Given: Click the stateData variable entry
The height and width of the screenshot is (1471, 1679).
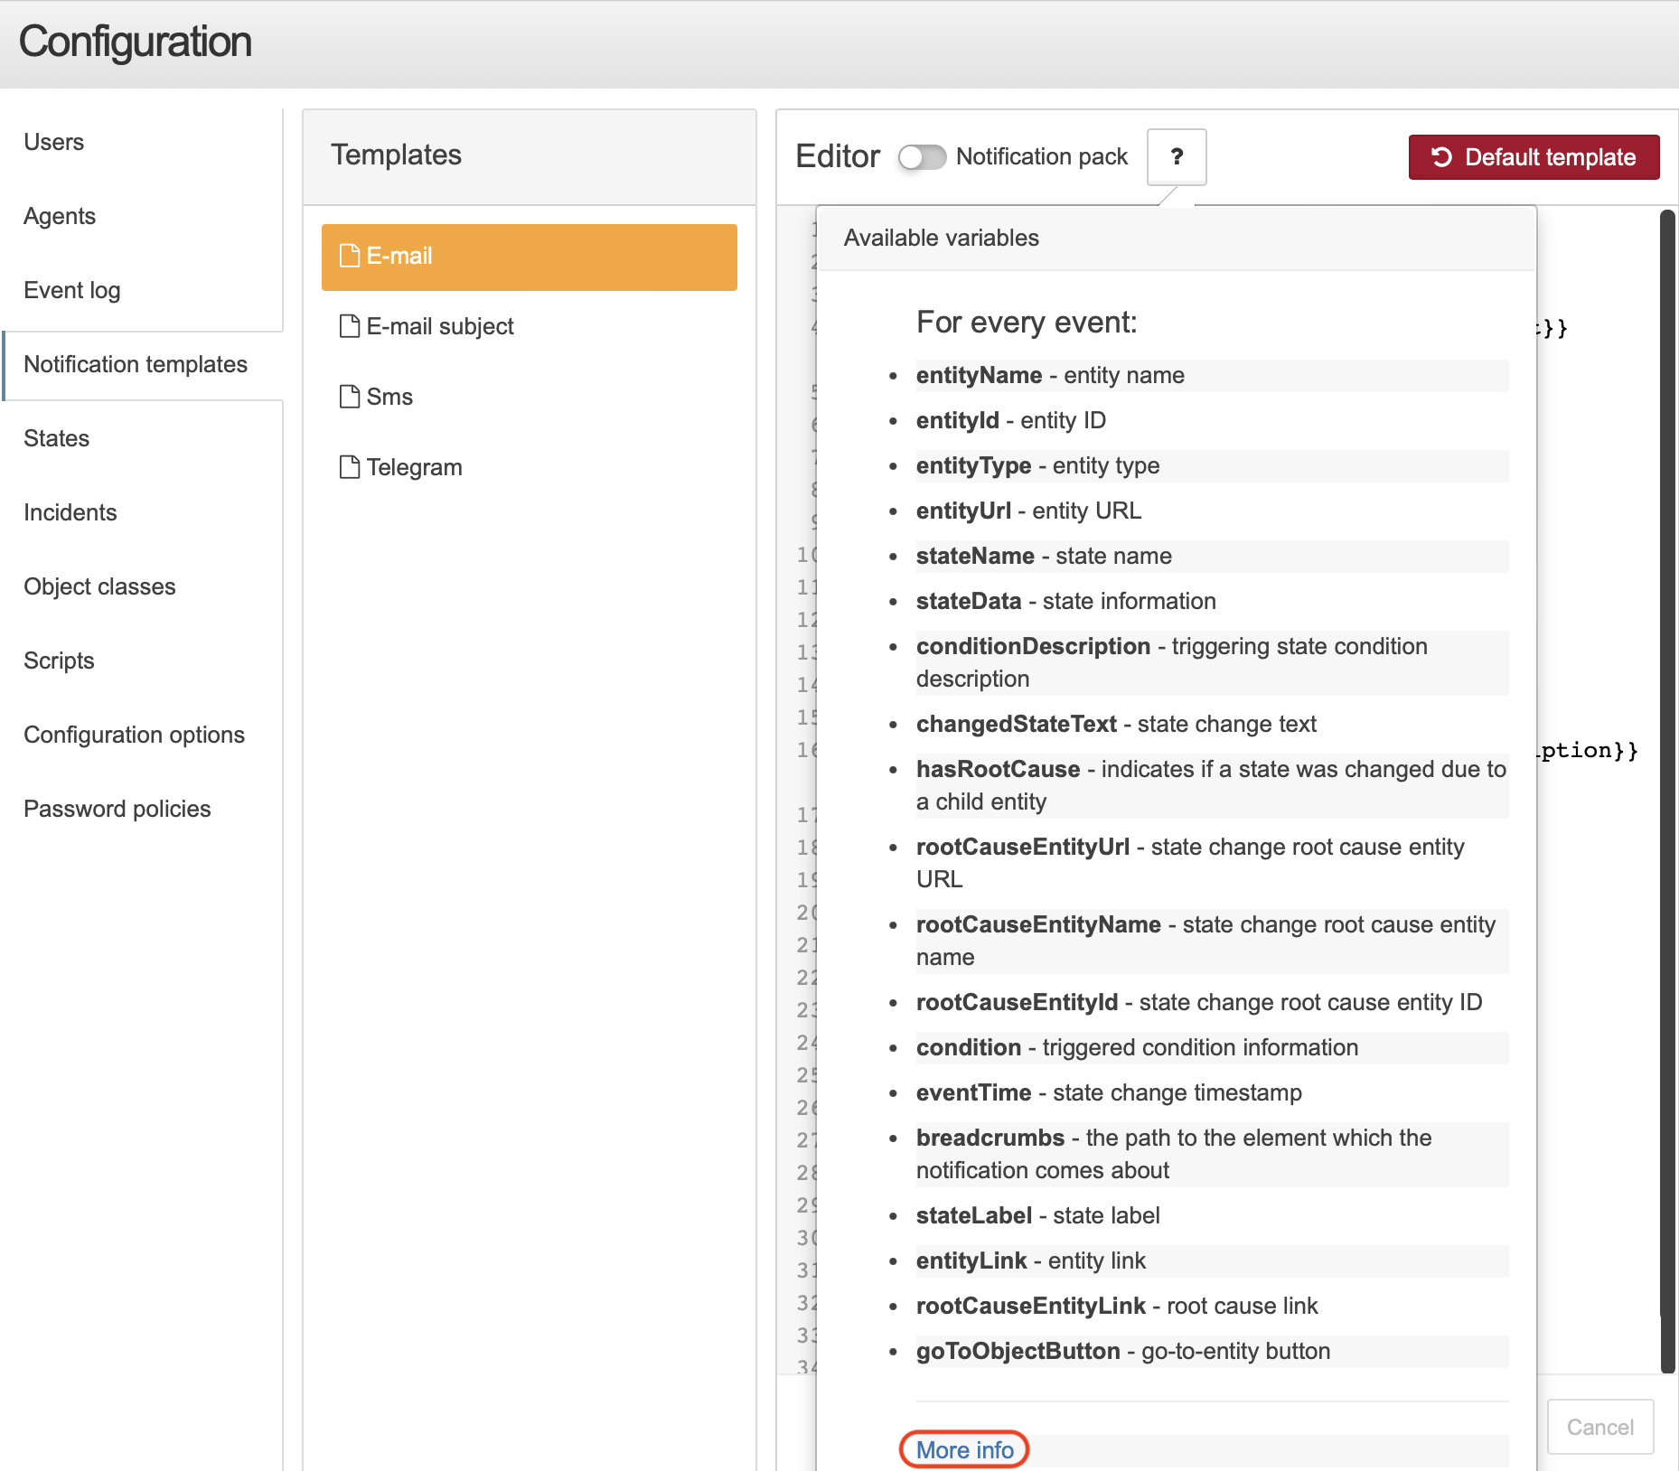Looking at the screenshot, I should point(1212,602).
